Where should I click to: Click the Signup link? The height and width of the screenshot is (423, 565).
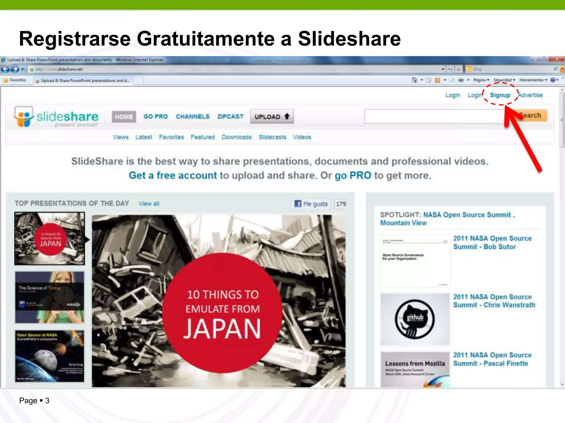pyautogui.click(x=500, y=95)
